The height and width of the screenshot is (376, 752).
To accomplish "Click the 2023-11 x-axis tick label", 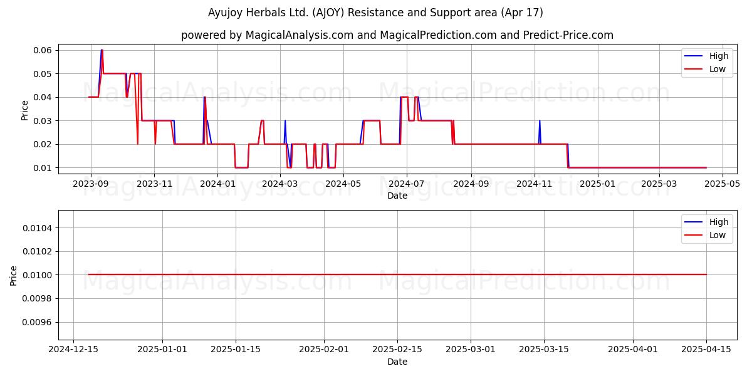I will 154,184.
